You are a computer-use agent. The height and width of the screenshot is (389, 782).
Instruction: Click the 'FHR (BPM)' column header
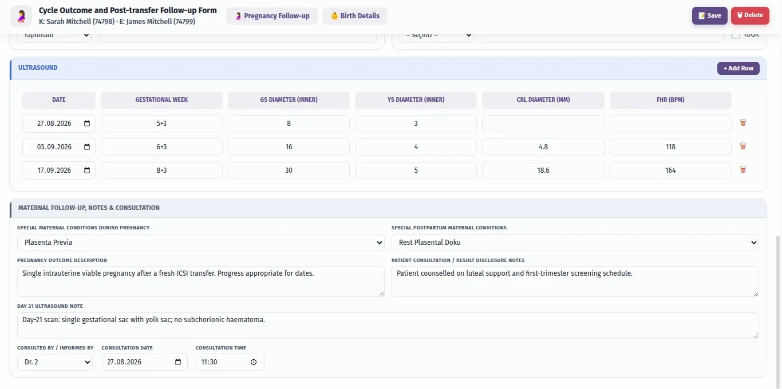pos(670,100)
